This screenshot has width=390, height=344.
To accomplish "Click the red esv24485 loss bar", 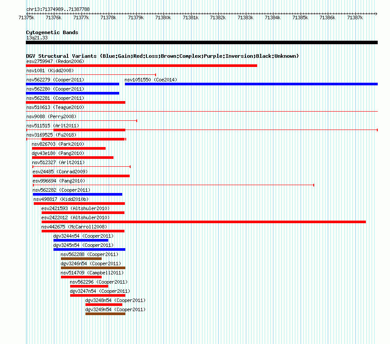I will pos(81,176).
